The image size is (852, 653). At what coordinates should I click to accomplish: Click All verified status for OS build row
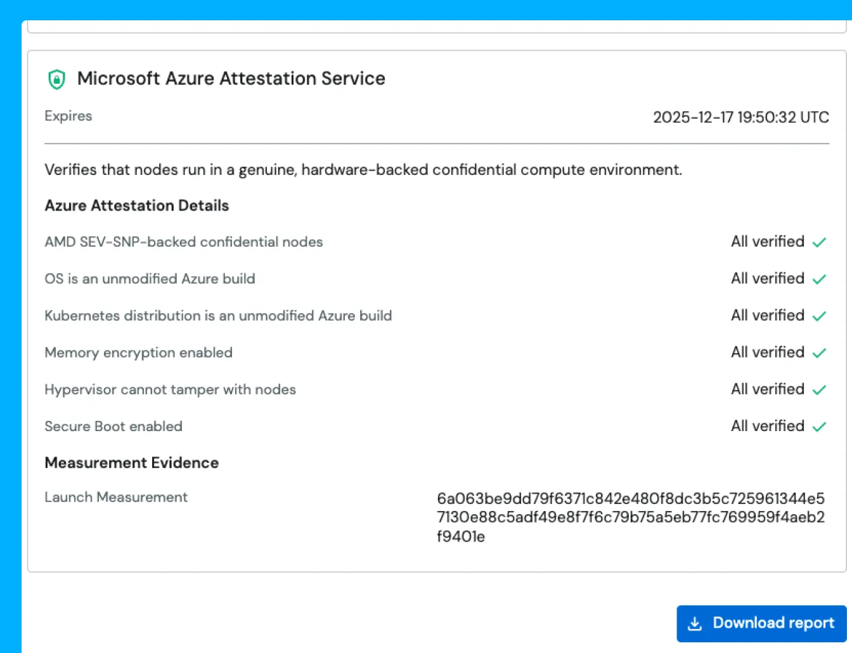[x=768, y=278]
